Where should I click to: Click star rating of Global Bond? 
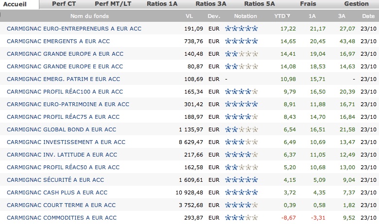point(241,129)
